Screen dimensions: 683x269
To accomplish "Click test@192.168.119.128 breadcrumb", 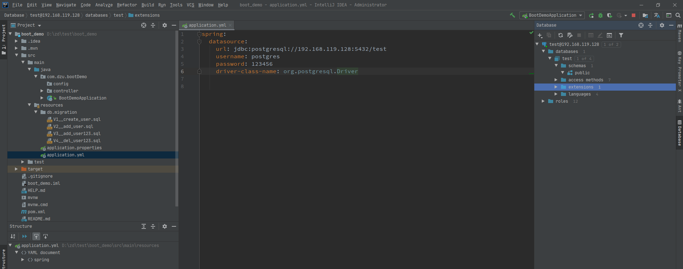I will (55, 15).
